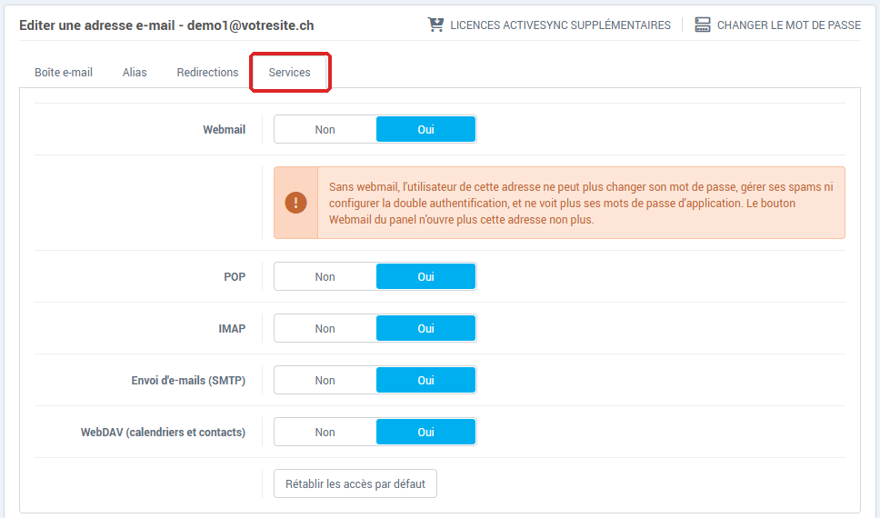The height and width of the screenshot is (518, 880).
Task: Select the Services tab
Action: pyautogui.click(x=290, y=73)
